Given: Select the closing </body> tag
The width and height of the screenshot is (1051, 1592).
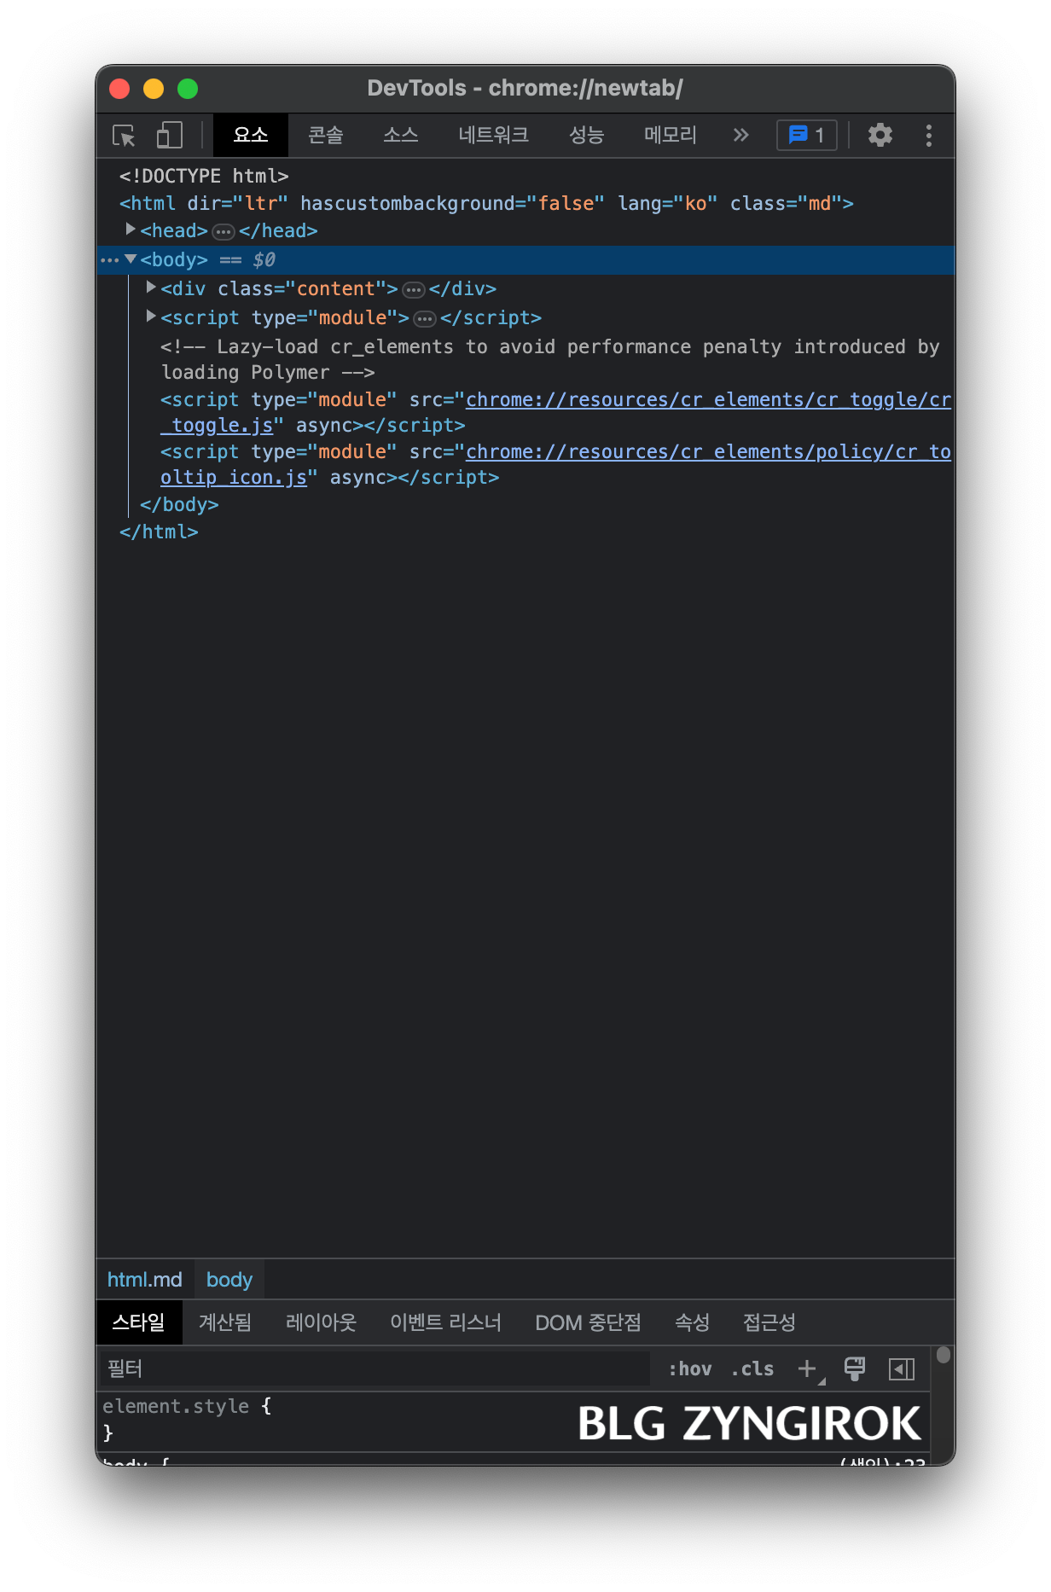Looking at the screenshot, I should click(x=179, y=504).
